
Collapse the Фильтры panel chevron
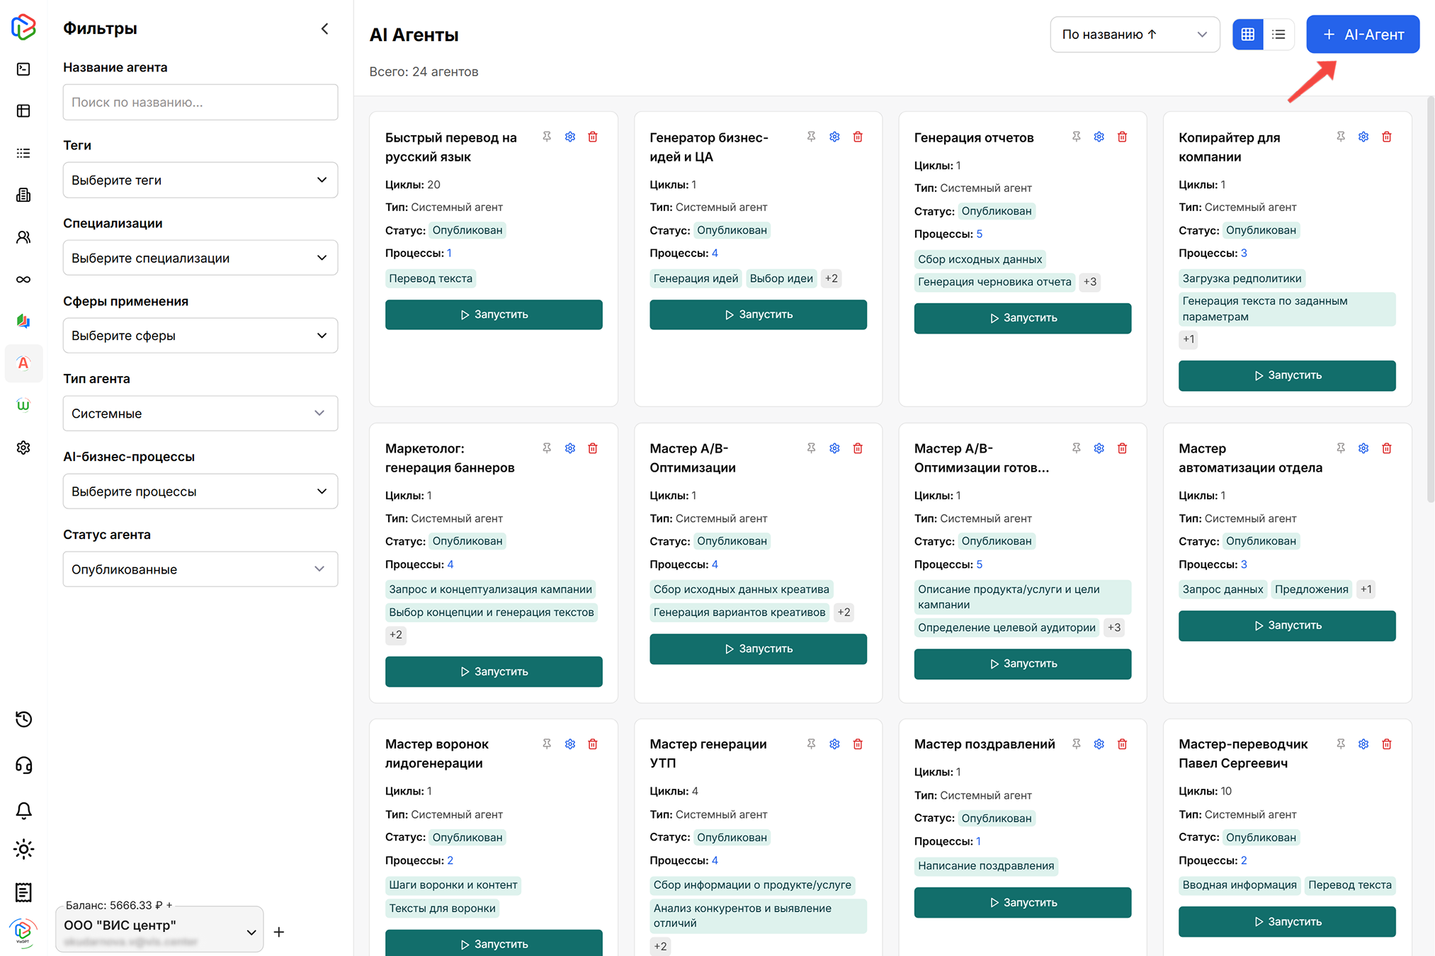[324, 29]
